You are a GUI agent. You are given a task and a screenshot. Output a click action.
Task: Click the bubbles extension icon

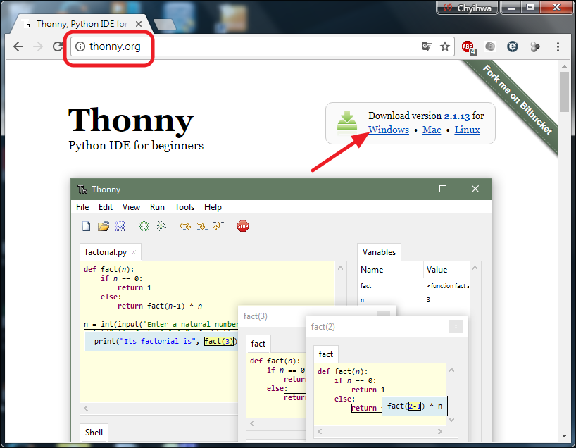coord(535,46)
